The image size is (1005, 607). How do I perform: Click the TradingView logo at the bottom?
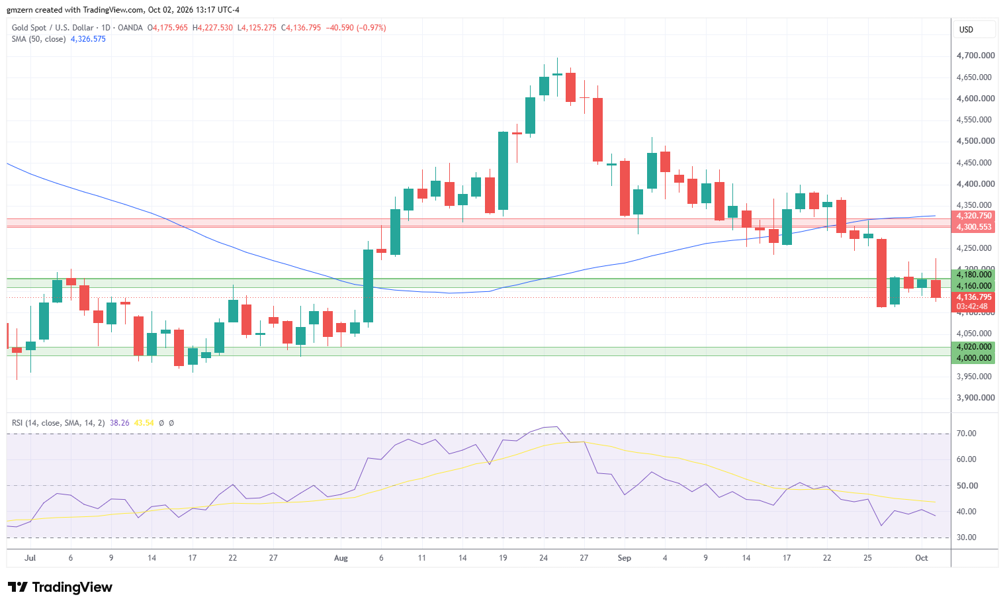tap(60, 587)
